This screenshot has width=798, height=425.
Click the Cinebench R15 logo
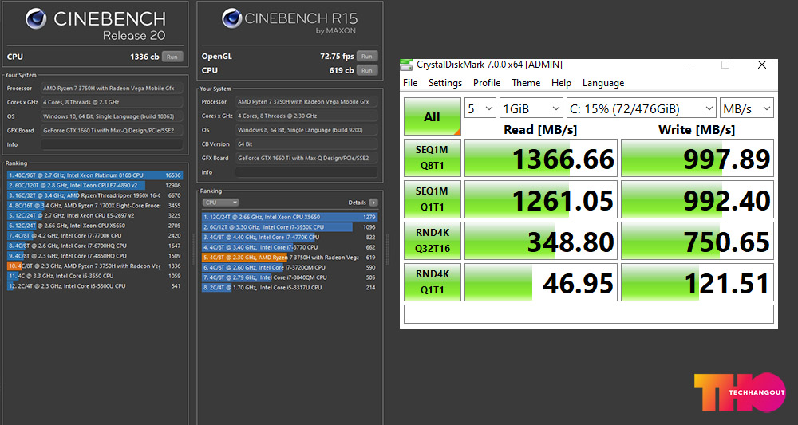click(x=290, y=22)
